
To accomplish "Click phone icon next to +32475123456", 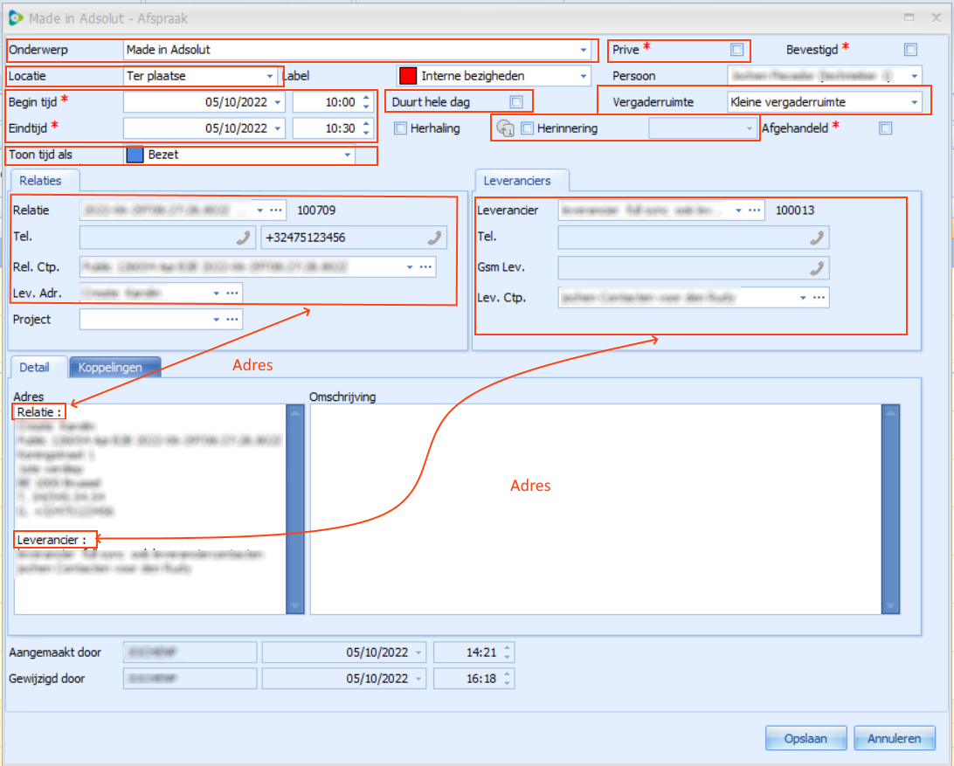I will pyautogui.click(x=434, y=238).
